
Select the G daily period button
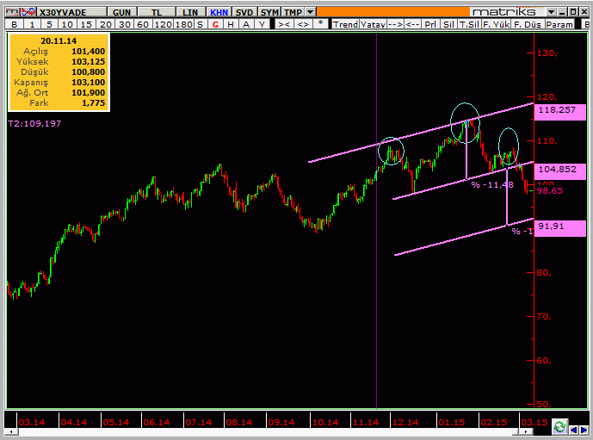tap(215, 25)
